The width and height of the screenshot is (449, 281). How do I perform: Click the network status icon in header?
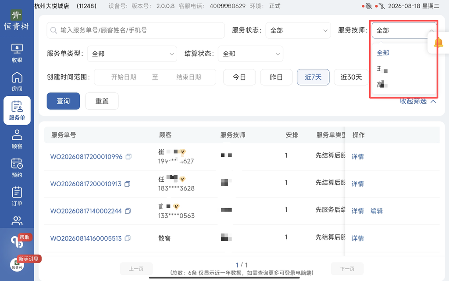pyautogui.click(x=381, y=6)
